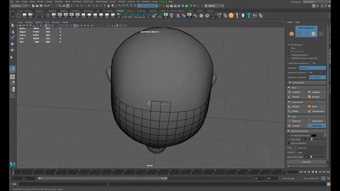Click the go to start of playback button
Image resolution: width=340 pixels, height=191 pixels.
tap(301, 172)
